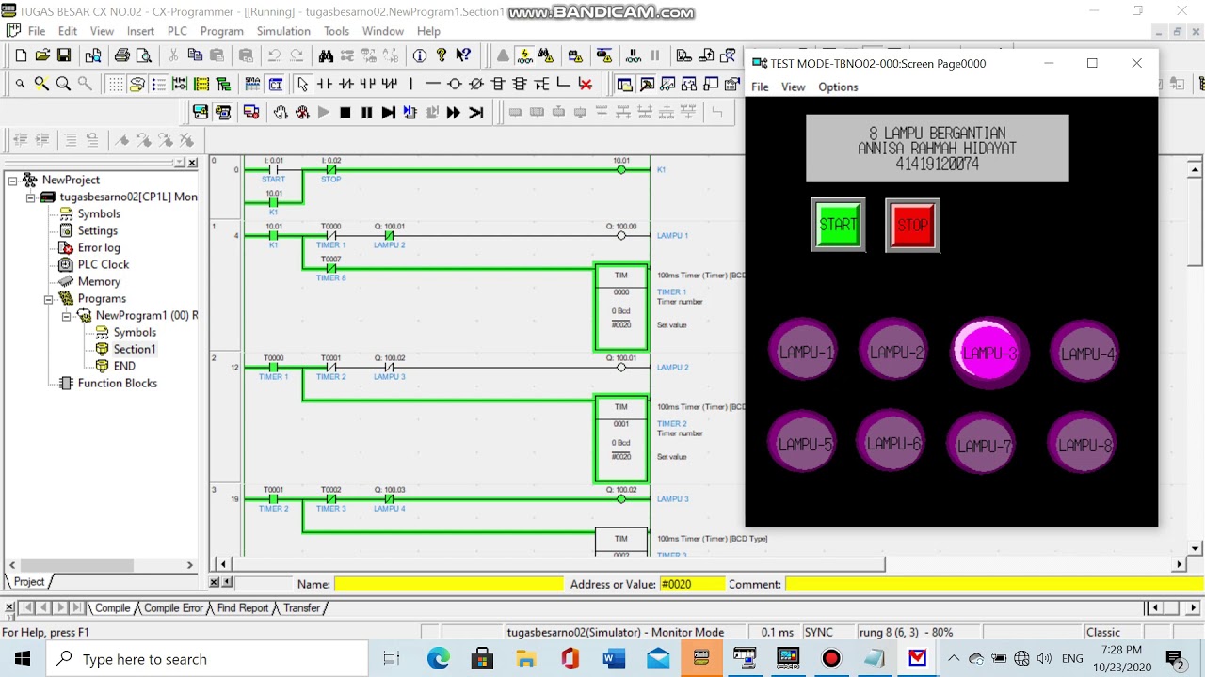Select the New Coil tool
The image size is (1205, 677).
click(x=455, y=84)
